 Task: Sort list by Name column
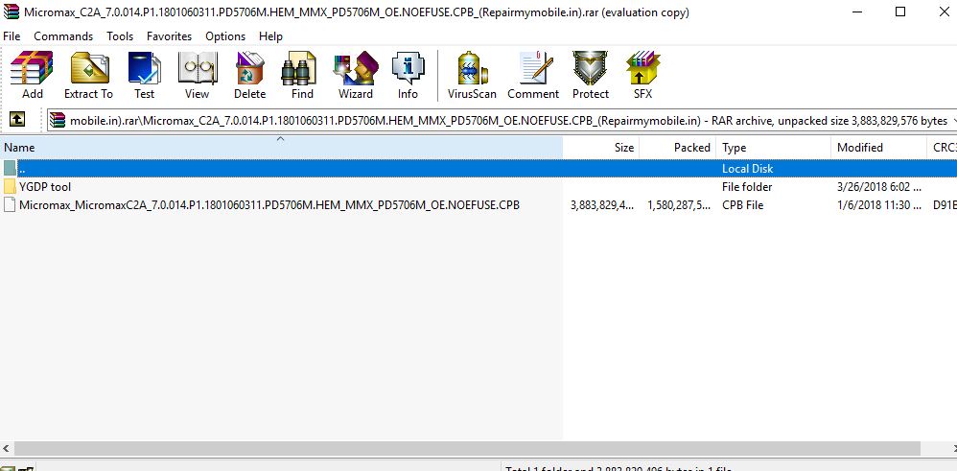tap(281, 147)
